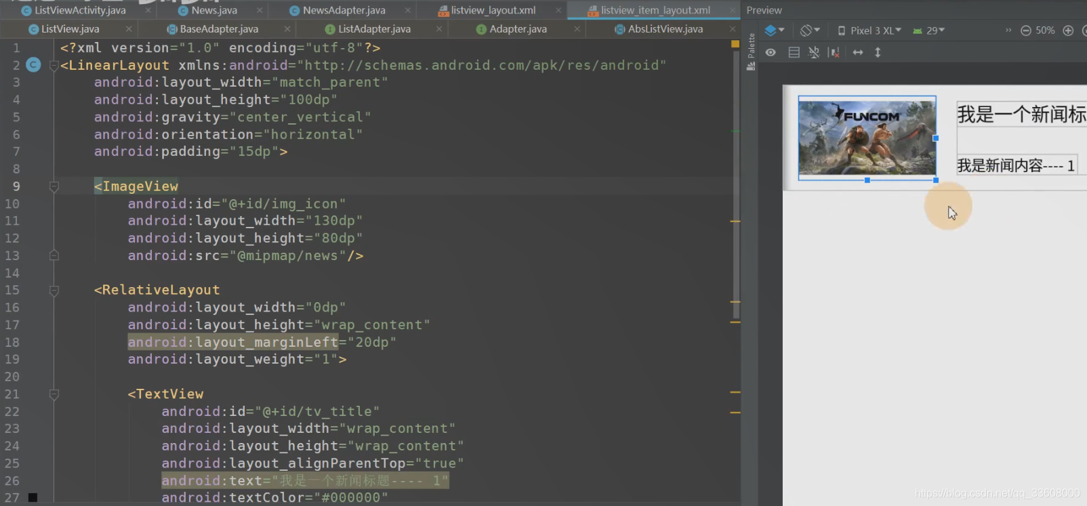Click the <ImageView tag on line 9

(x=136, y=186)
